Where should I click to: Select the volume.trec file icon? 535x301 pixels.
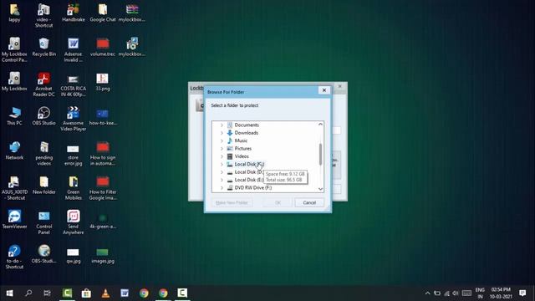point(103,47)
